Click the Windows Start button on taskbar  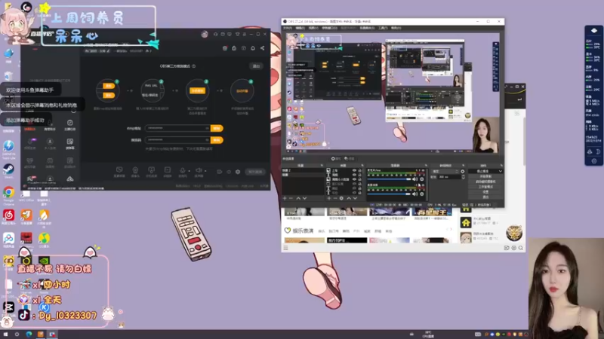click(x=5, y=334)
